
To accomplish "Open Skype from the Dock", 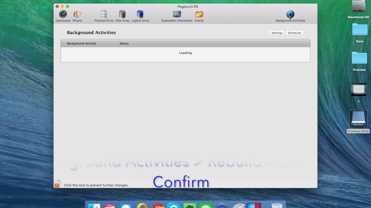I will click(174, 206).
